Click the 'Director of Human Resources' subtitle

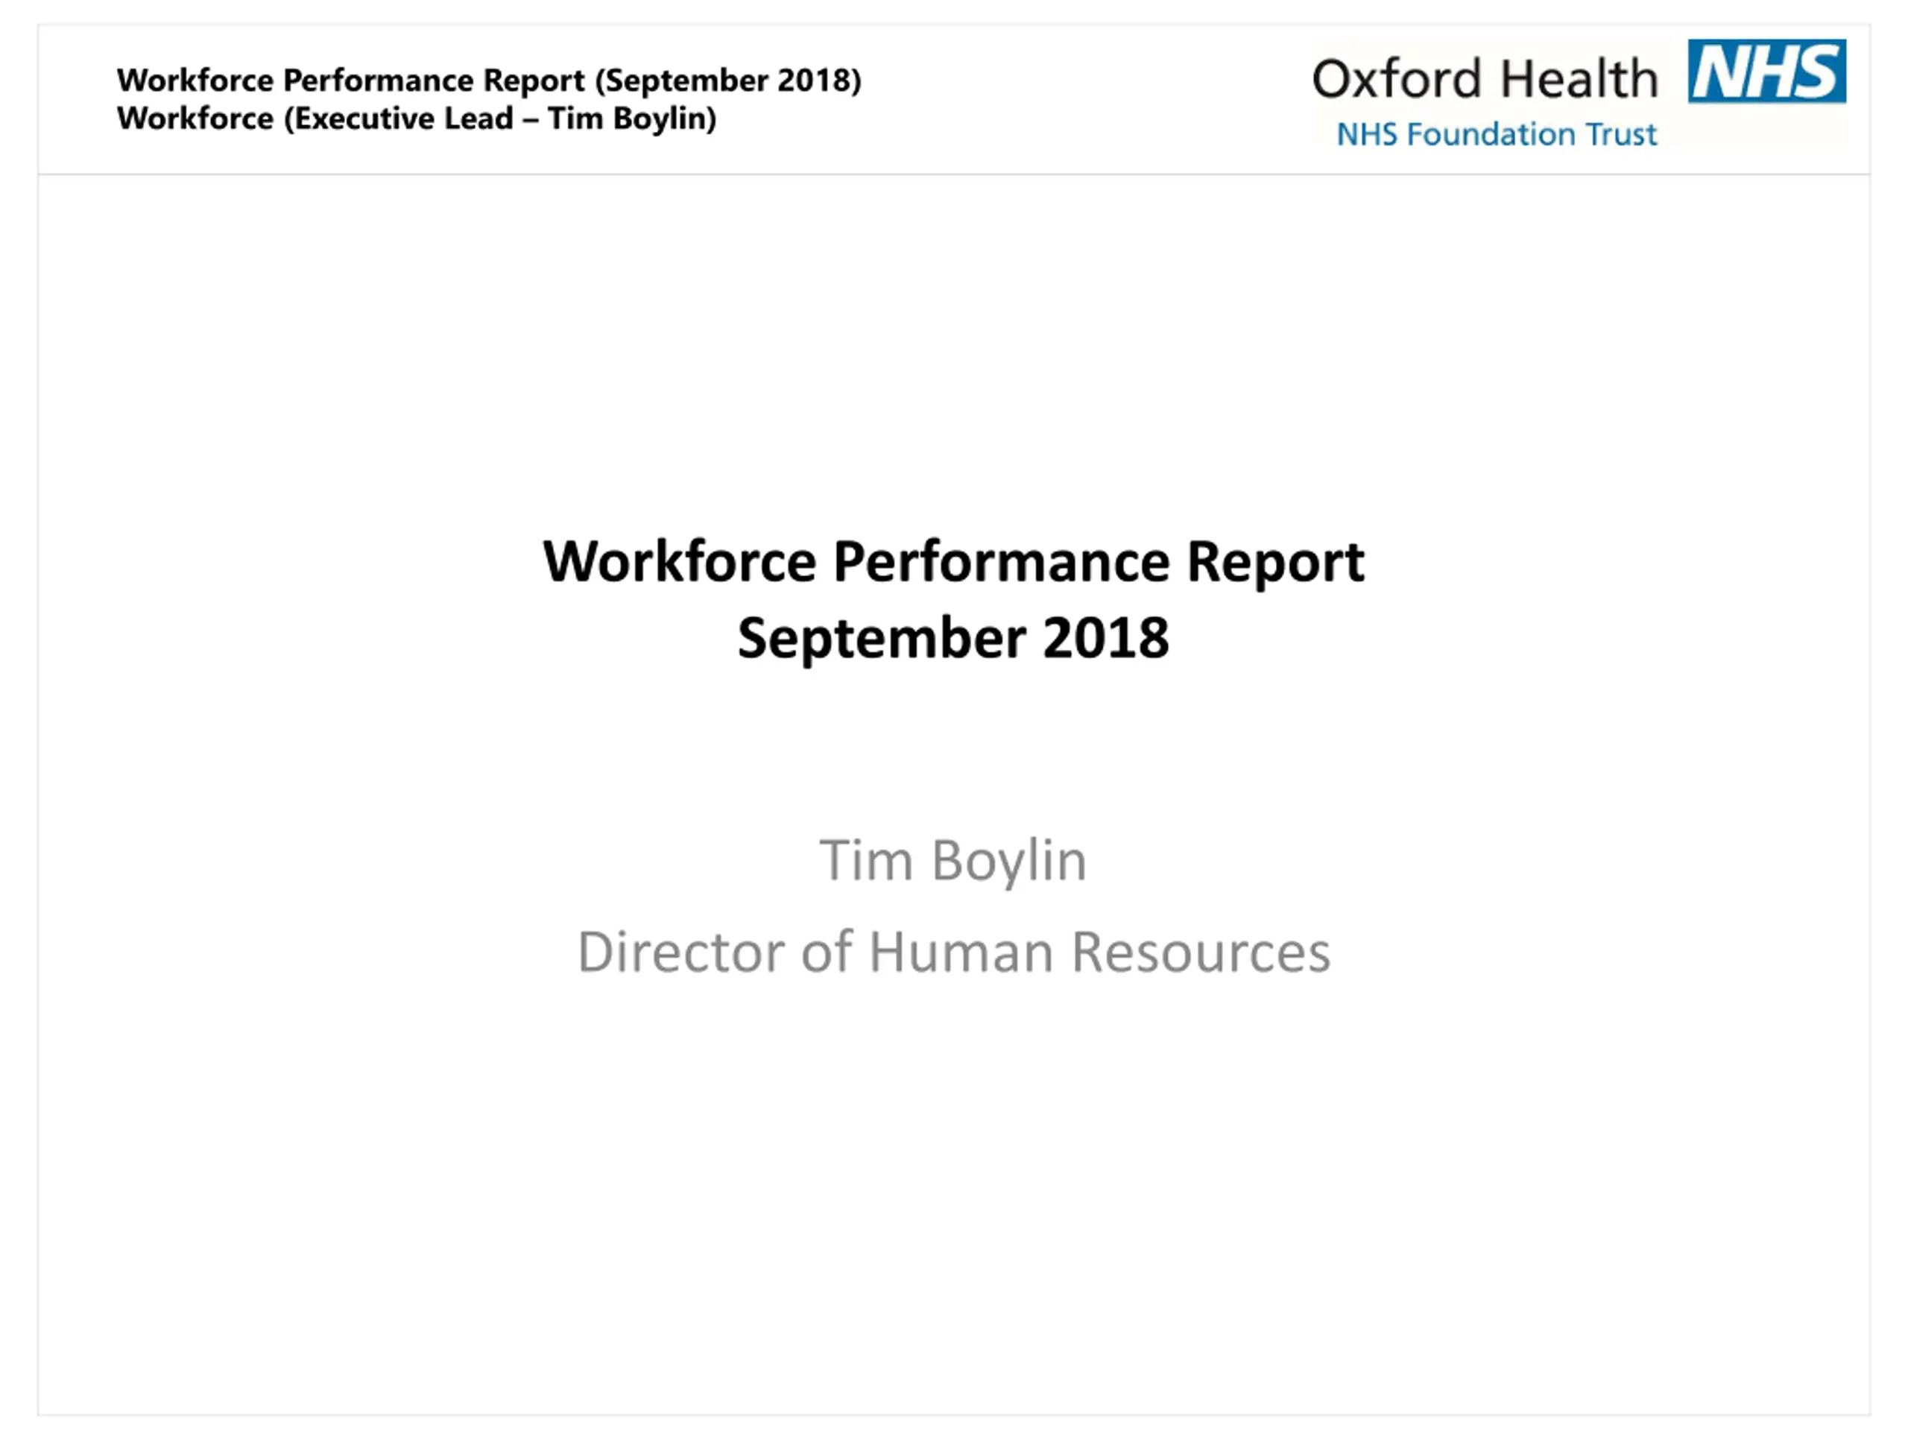[x=954, y=952]
